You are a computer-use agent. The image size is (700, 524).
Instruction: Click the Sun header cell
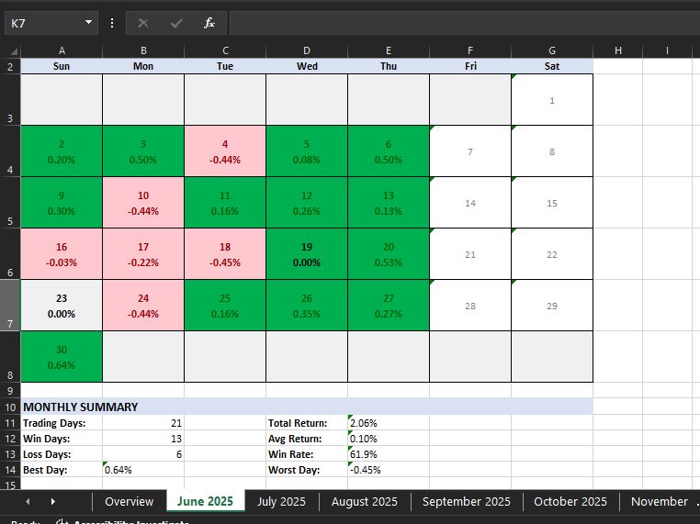coord(62,66)
